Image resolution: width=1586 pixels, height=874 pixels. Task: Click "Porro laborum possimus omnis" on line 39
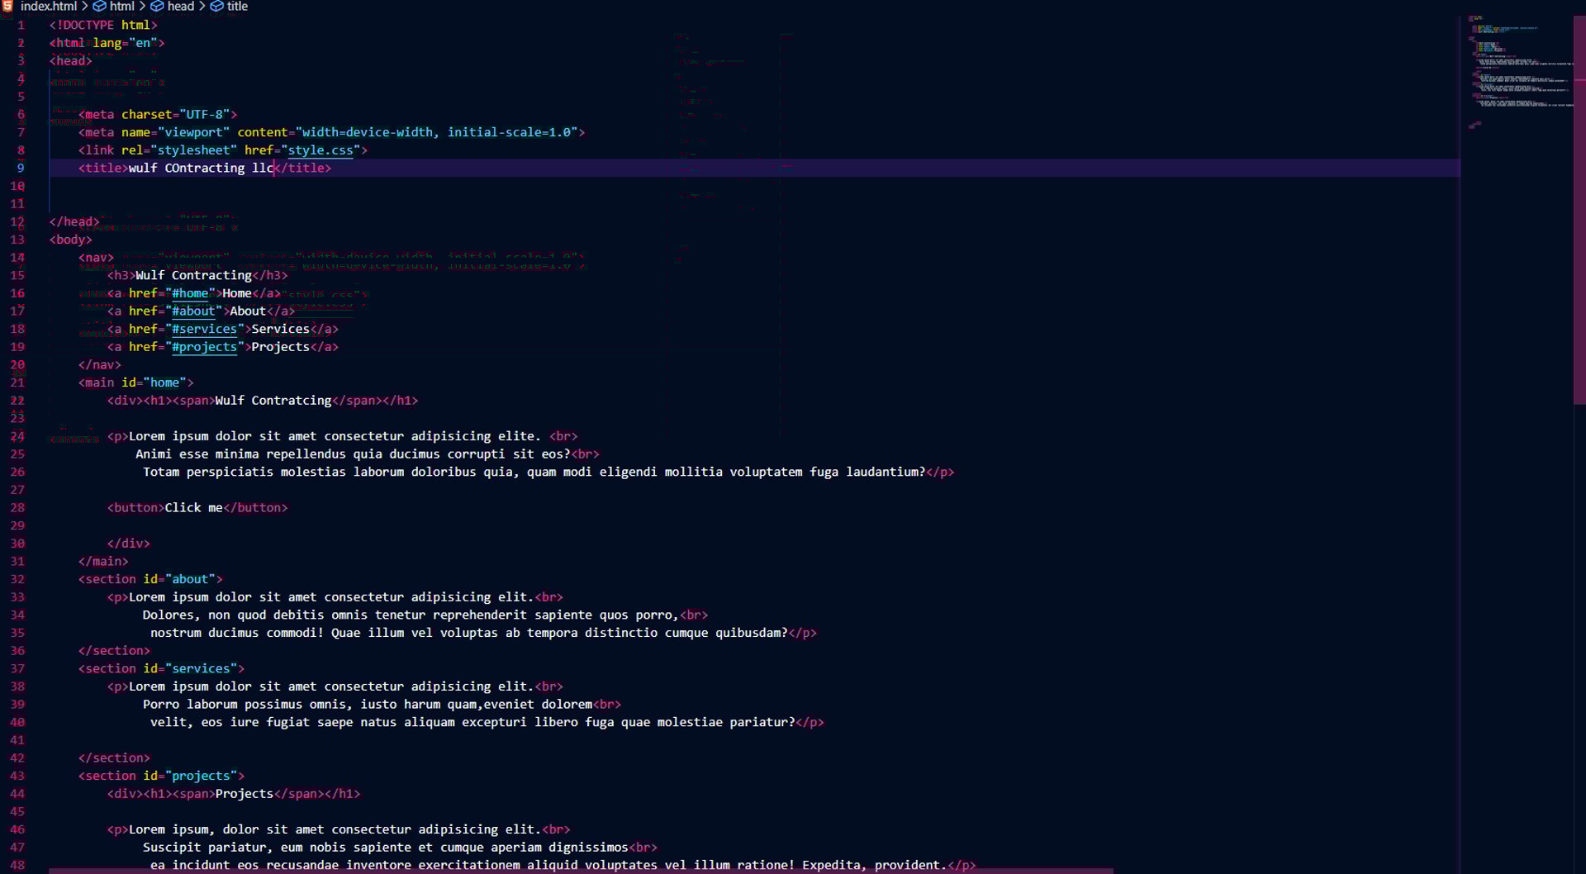coord(248,705)
